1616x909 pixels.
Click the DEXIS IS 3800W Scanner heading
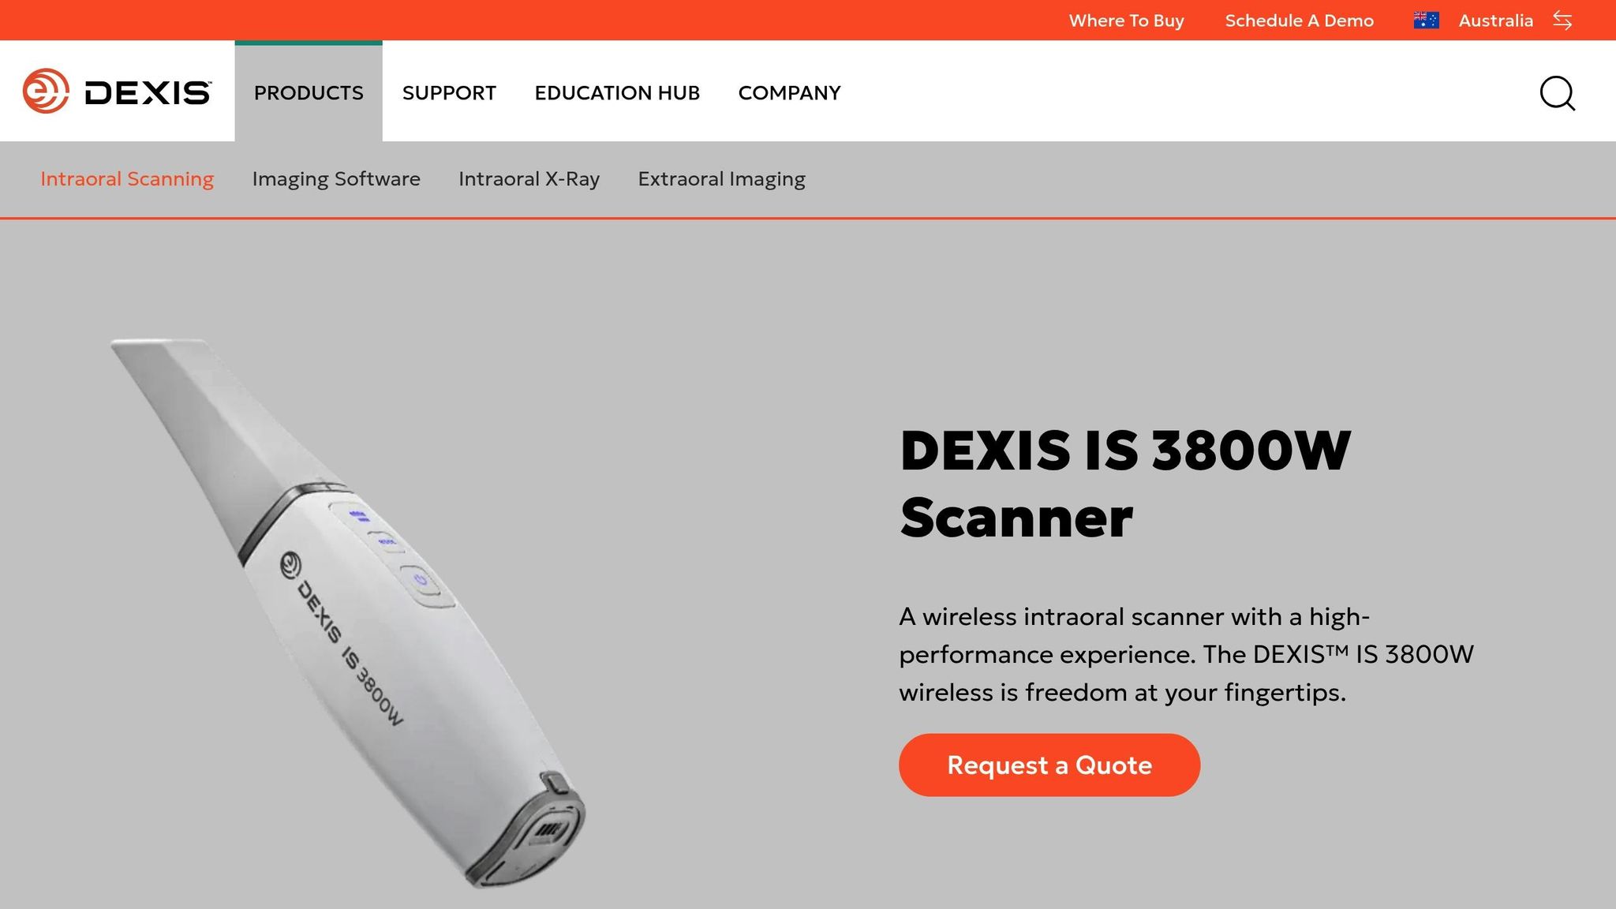click(1125, 484)
